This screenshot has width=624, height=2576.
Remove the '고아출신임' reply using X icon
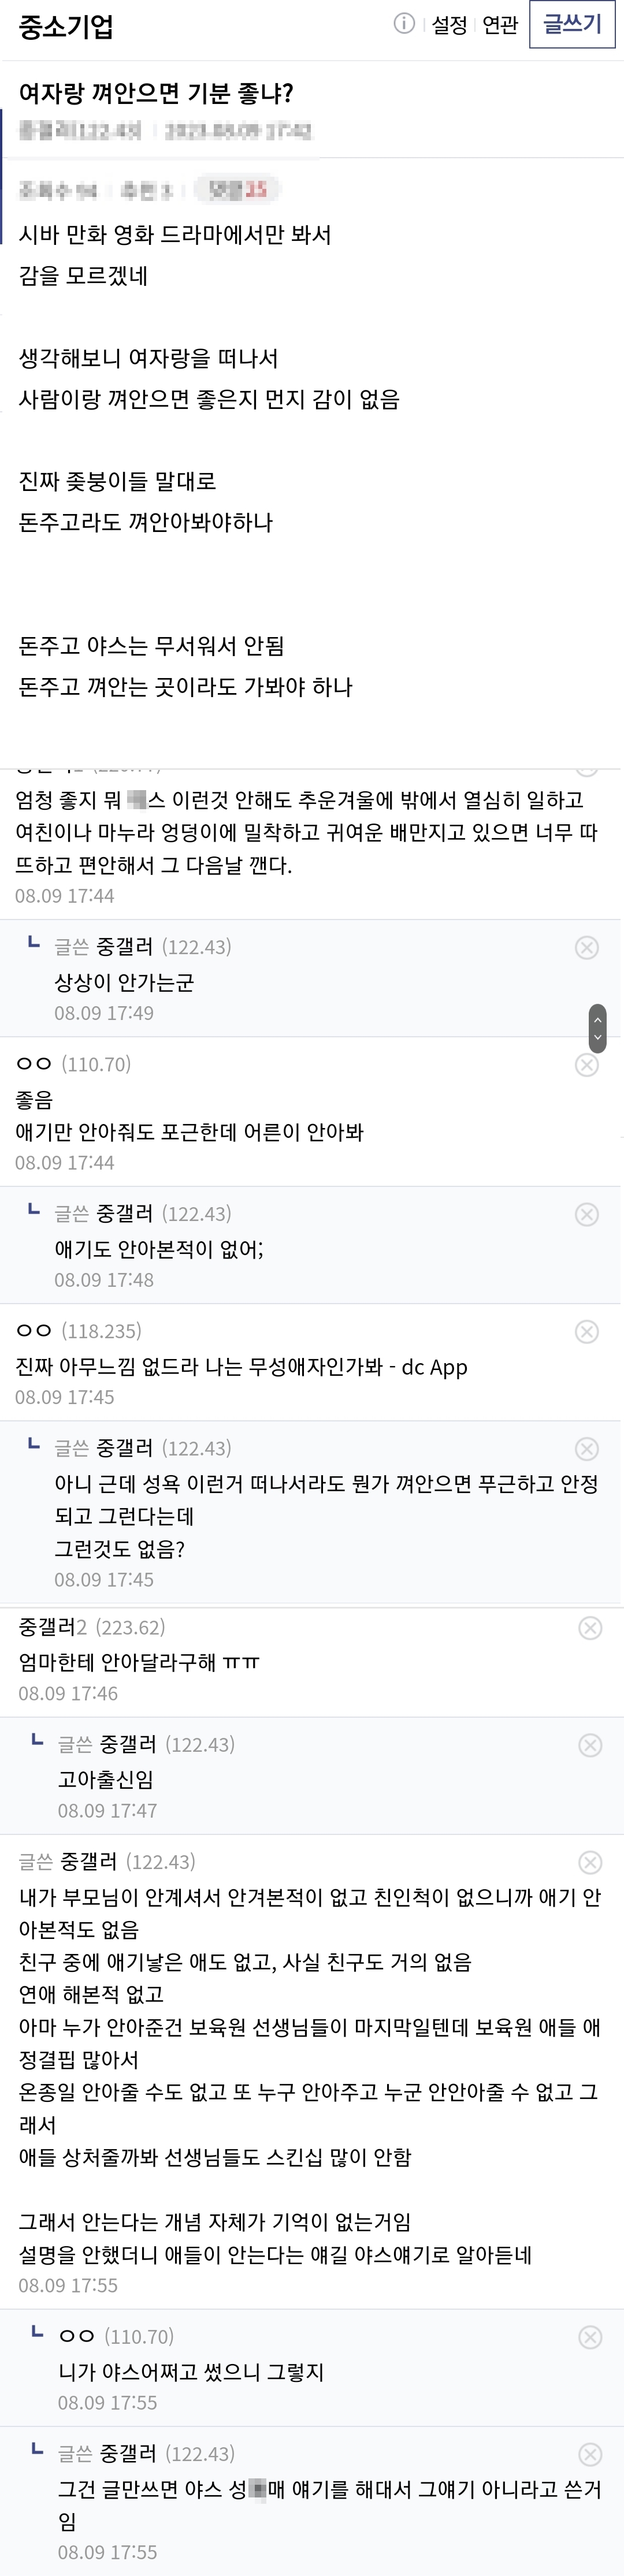[590, 1745]
